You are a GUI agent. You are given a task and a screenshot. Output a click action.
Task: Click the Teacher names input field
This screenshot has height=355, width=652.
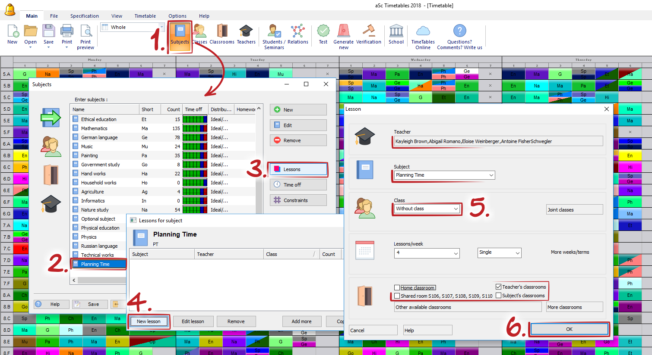pyautogui.click(x=498, y=141)
